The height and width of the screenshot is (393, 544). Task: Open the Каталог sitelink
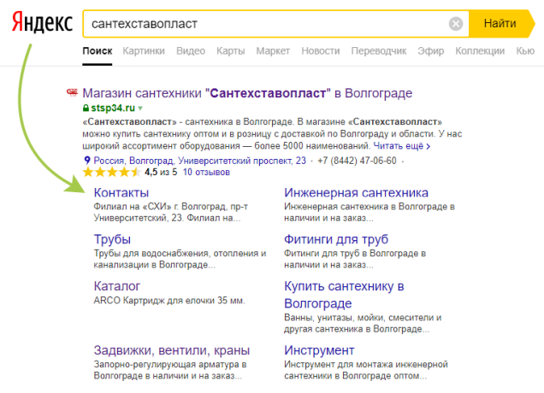click(117, 286)
